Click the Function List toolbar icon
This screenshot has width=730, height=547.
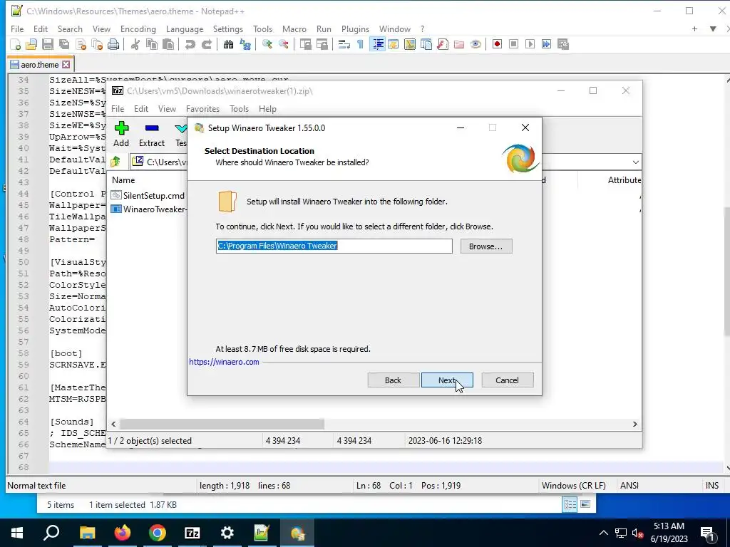(x=443, y=44)
